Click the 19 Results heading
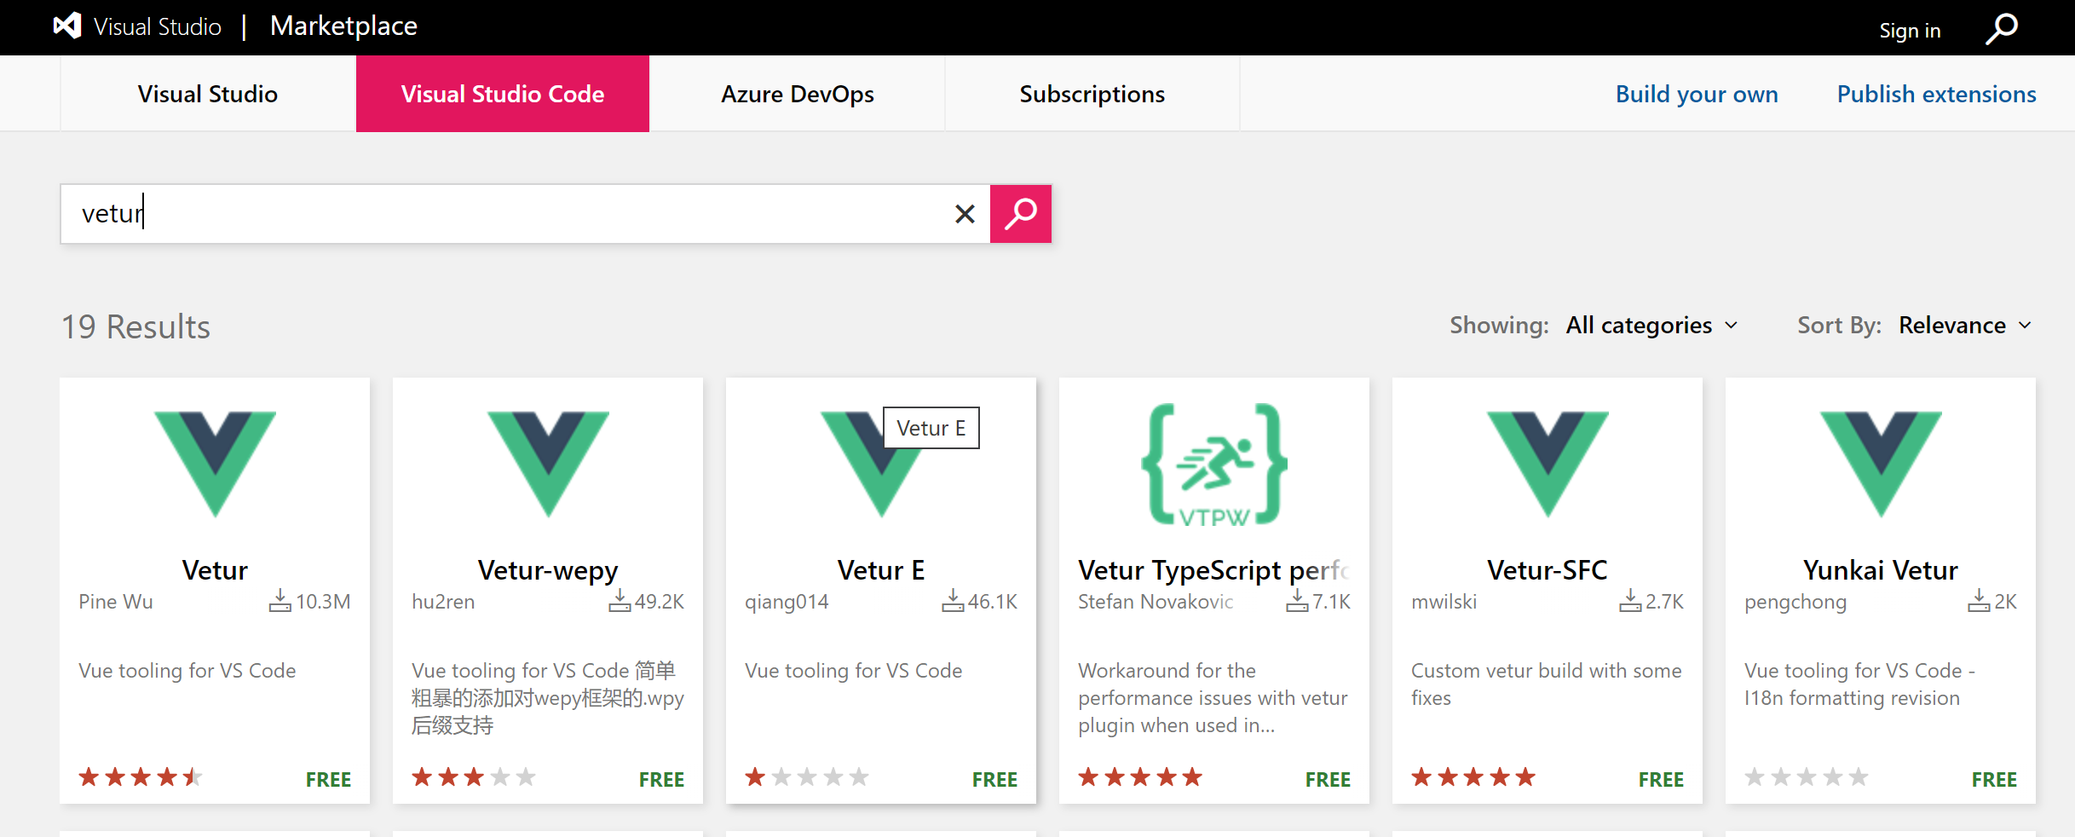The height and width of the screenshot is (837, 2075). tap(135, 326)
